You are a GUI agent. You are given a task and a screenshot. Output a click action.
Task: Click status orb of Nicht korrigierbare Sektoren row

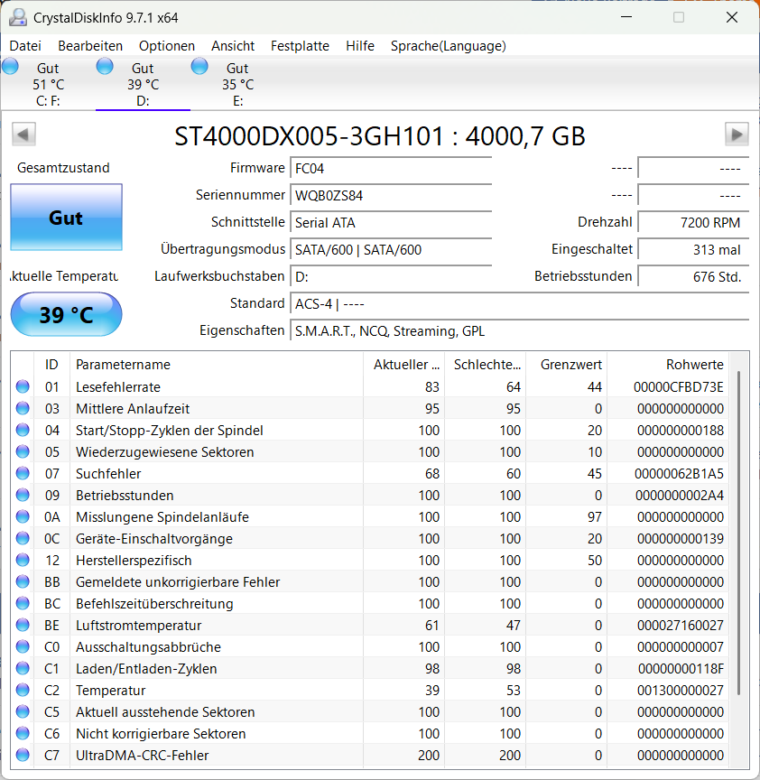coord(23,733)
